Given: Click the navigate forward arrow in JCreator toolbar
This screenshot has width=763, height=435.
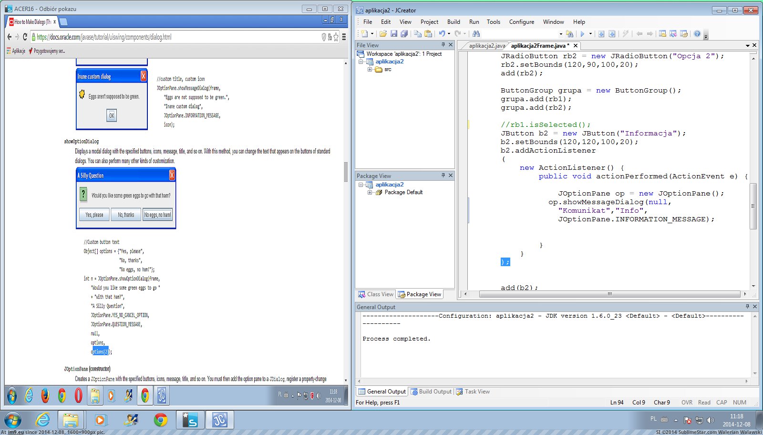Looking at the screenshot, I should tap(650, 33).
